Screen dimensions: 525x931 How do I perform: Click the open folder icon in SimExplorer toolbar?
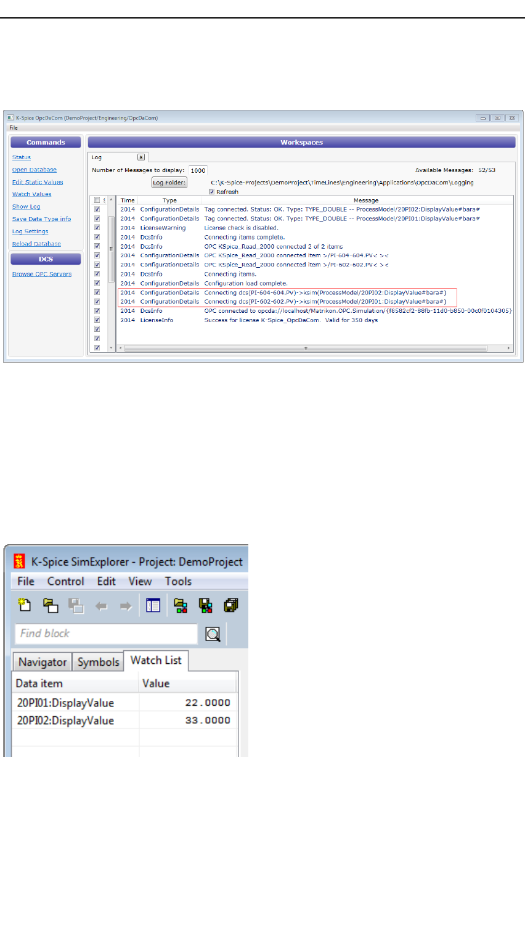coord(51,605)
